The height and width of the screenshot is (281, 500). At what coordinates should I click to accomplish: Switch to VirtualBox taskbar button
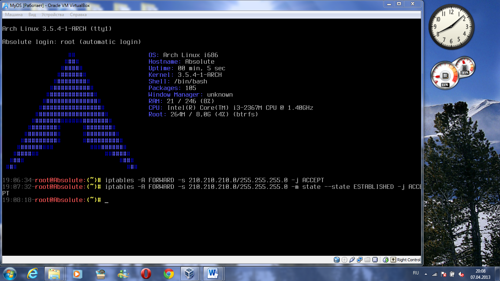click(190, 274)
